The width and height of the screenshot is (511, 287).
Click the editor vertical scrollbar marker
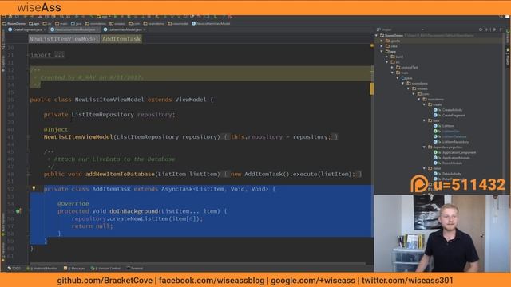[x=372, y=88]
